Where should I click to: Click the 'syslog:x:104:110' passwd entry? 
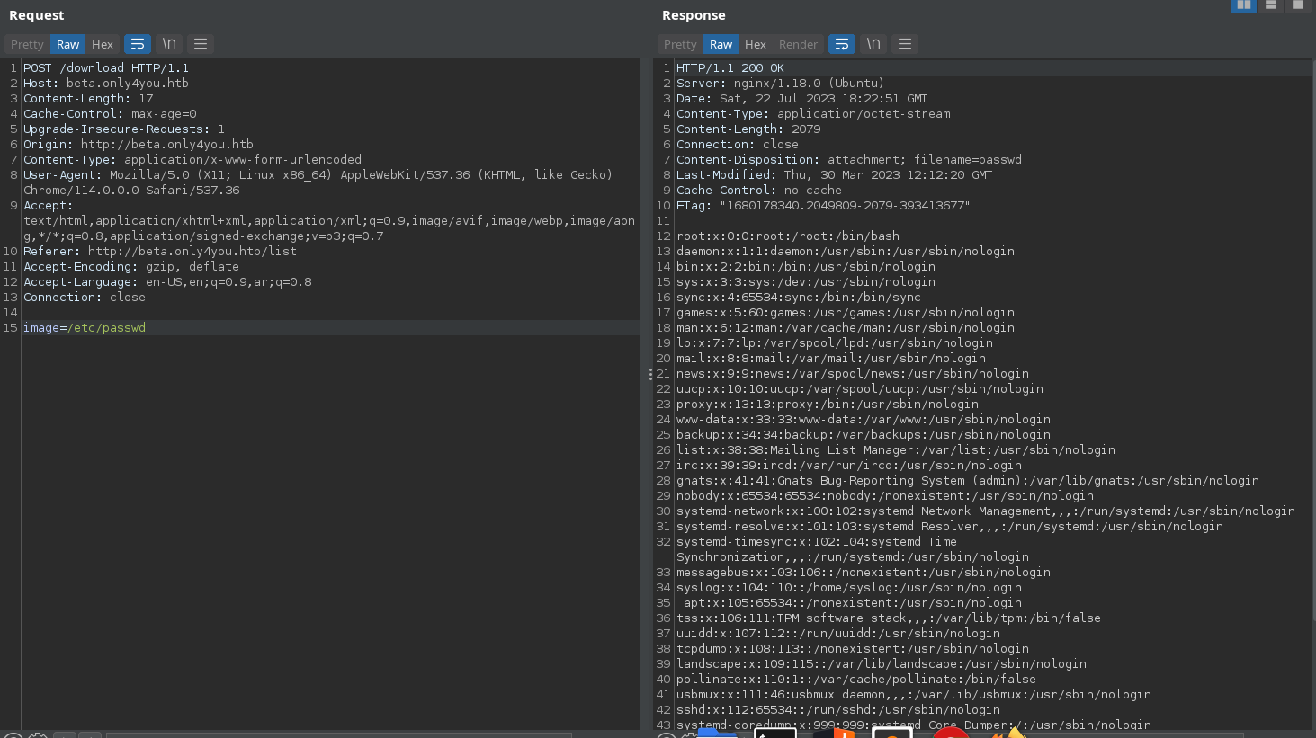click(x=849, y=587)
